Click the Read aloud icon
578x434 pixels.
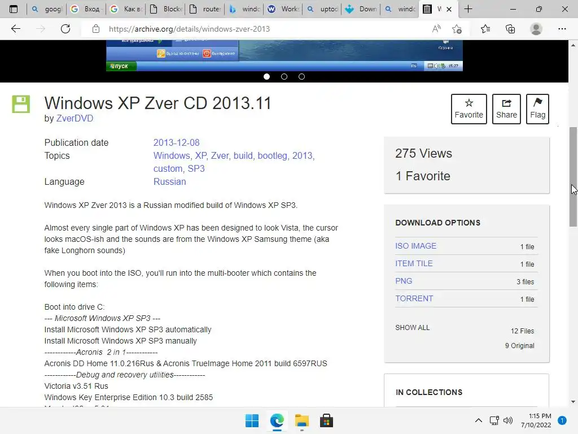(x=436, y=29)
